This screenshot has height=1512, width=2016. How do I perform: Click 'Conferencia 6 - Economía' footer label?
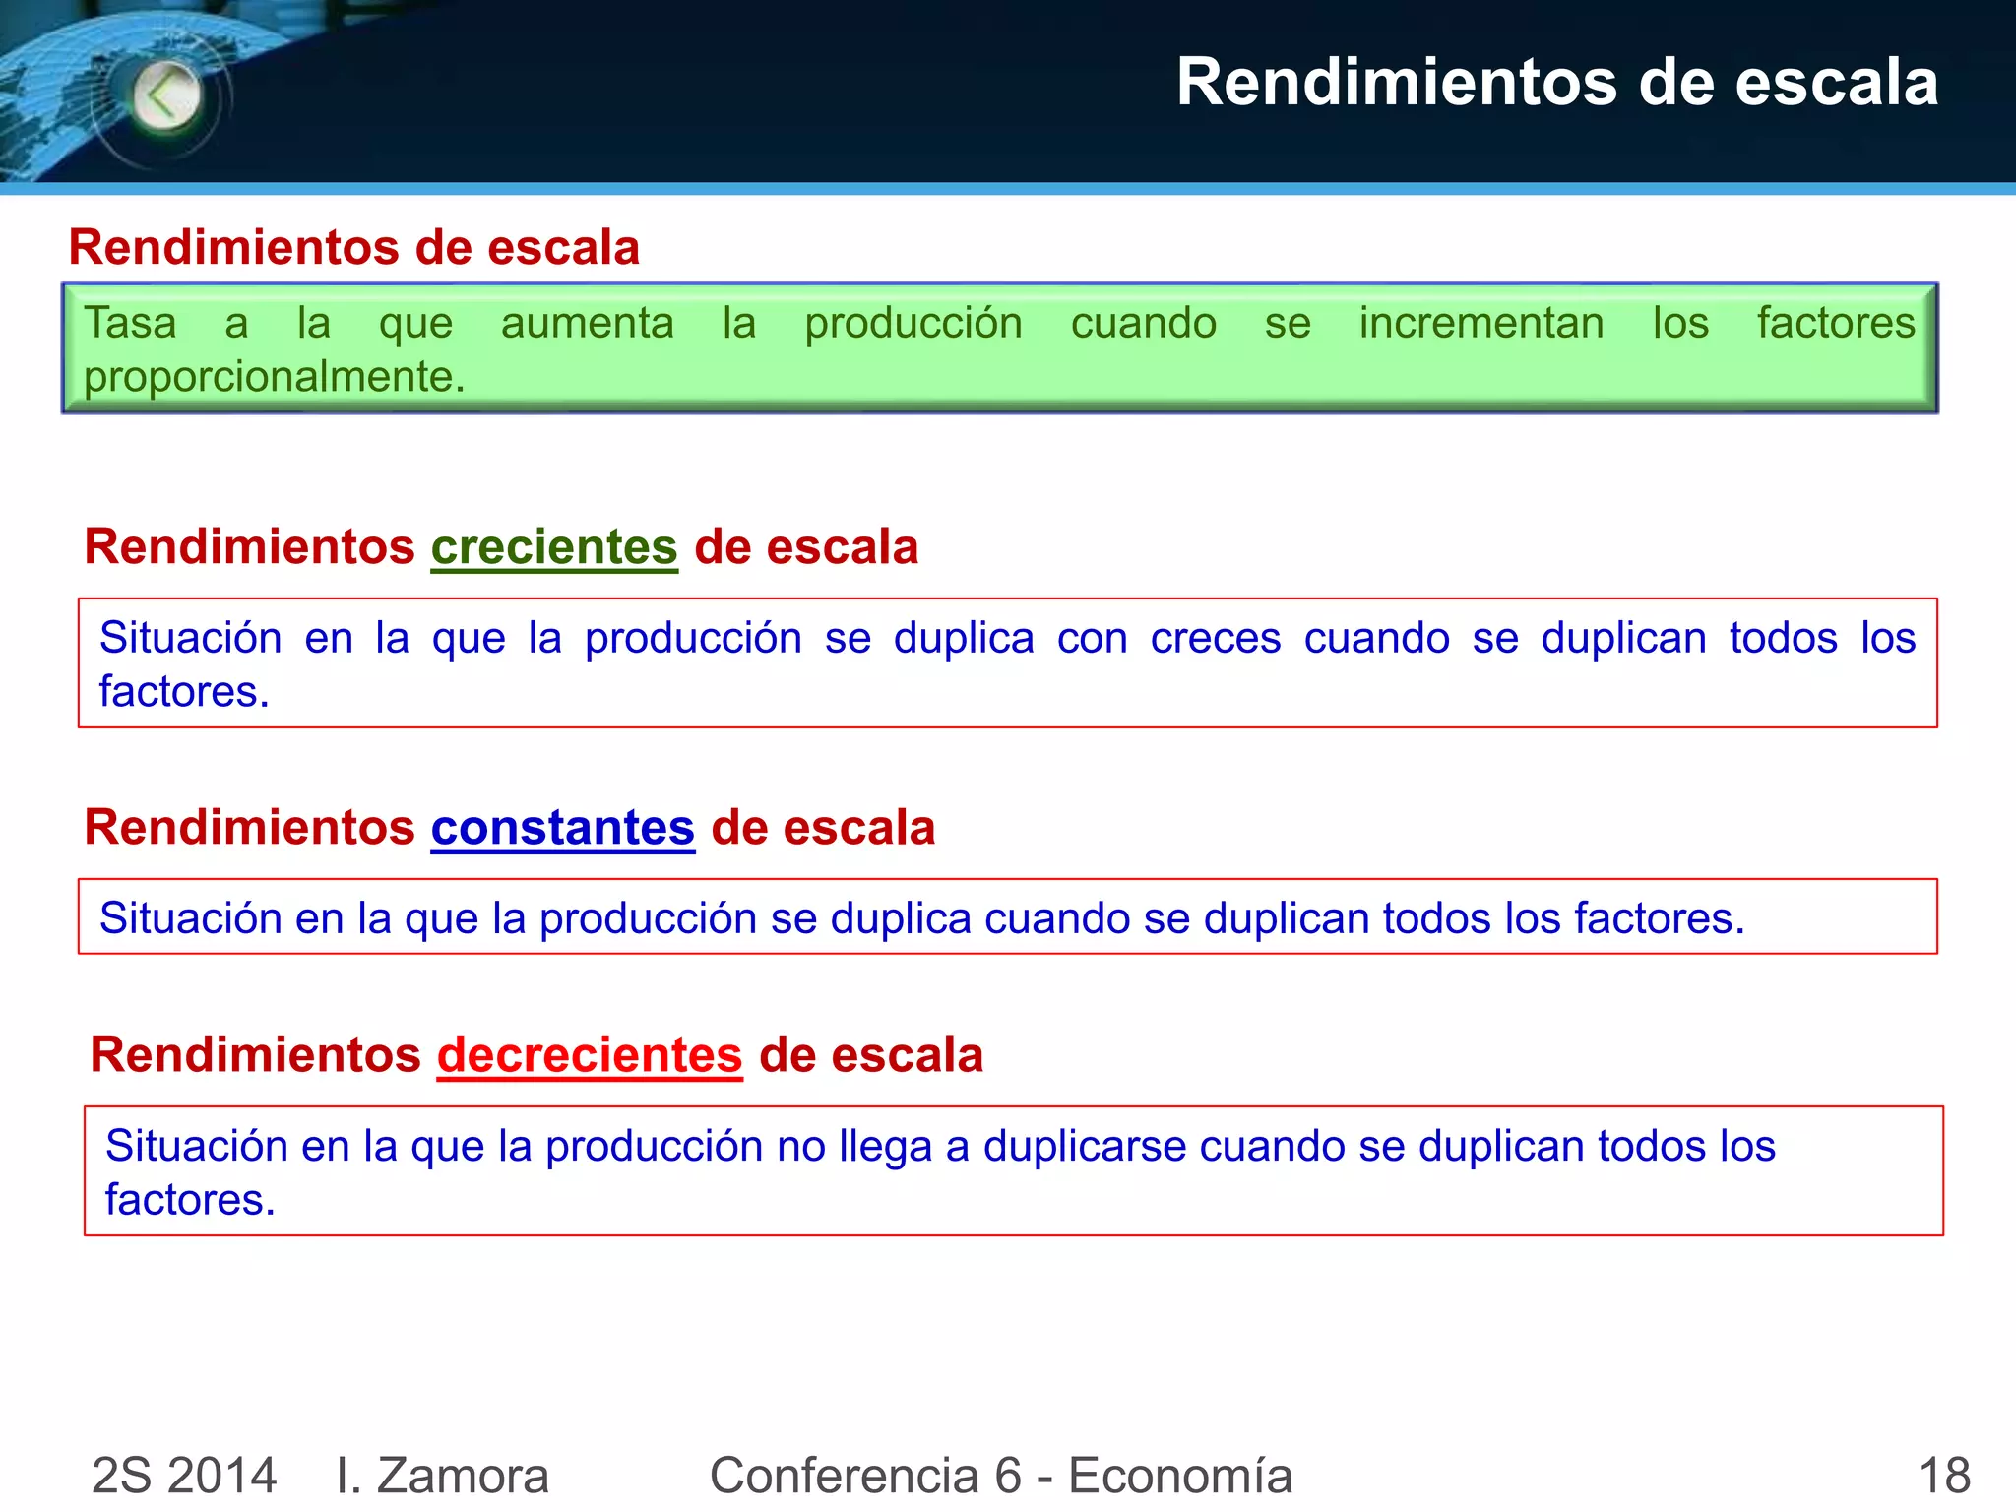click(x=1000, y=1475)
